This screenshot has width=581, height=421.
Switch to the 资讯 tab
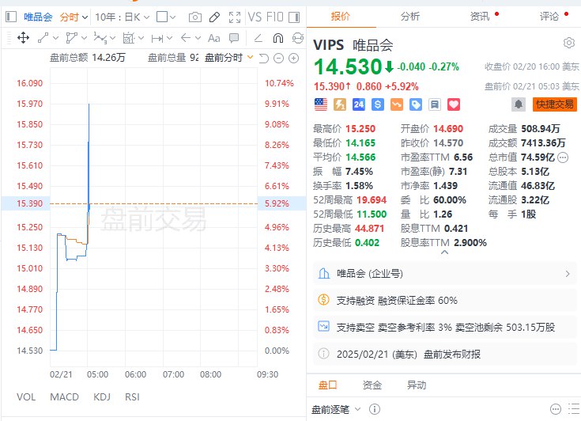tap(480, 17)
